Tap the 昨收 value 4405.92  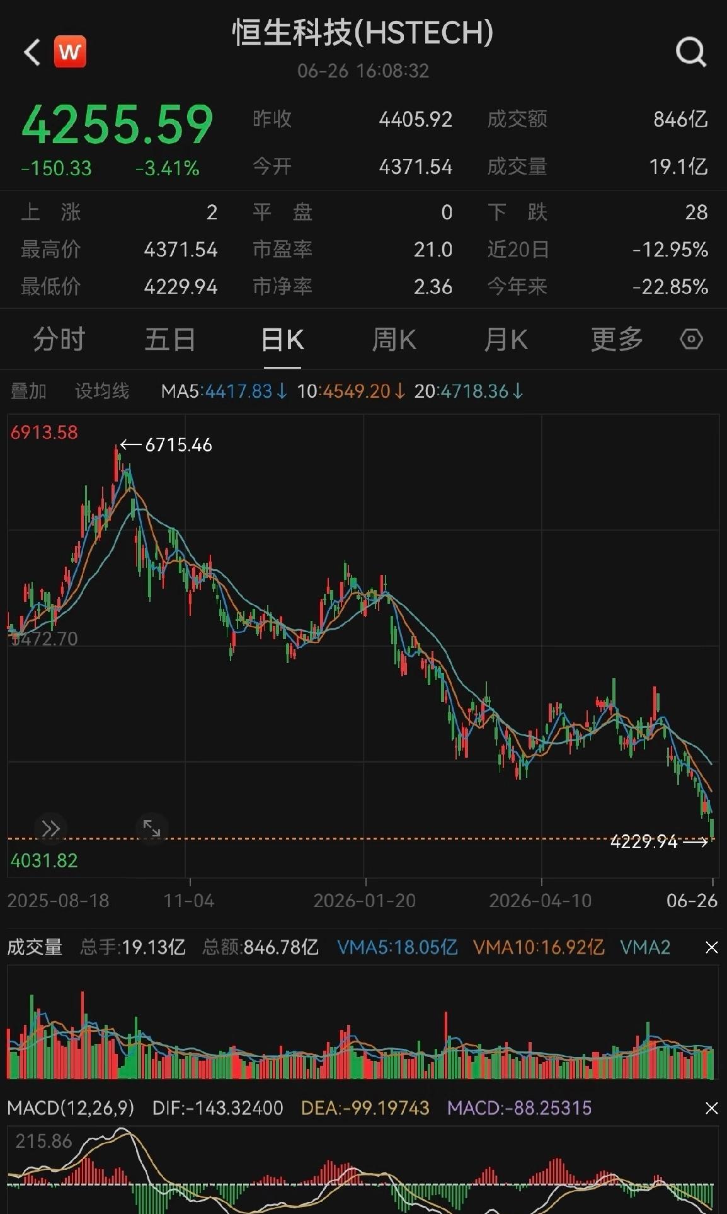point(416,119)
